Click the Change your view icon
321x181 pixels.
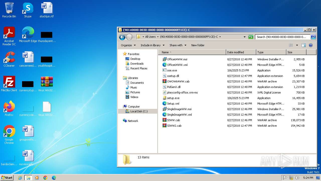tap(291, 45)
